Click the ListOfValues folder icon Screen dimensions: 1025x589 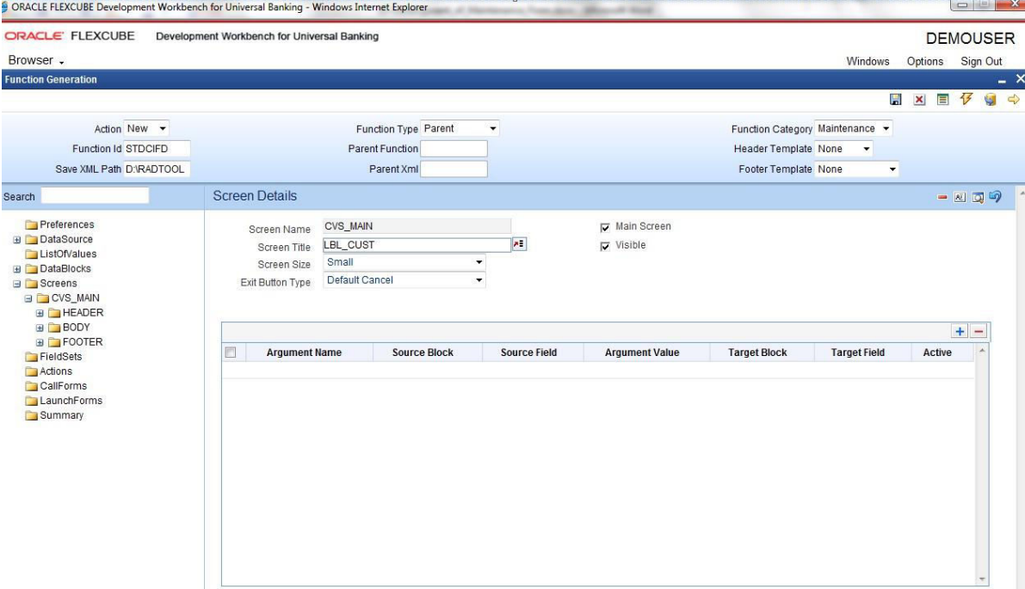click(31, 254)
